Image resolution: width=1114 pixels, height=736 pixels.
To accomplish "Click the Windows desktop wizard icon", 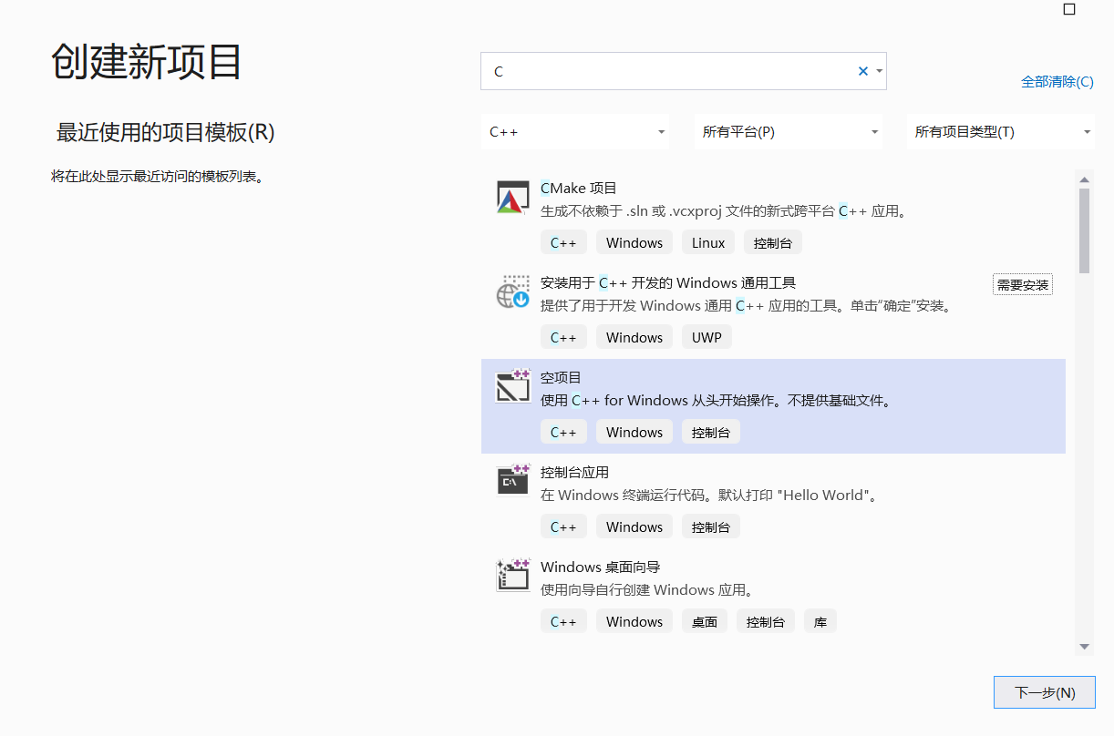I will point(512,575).
